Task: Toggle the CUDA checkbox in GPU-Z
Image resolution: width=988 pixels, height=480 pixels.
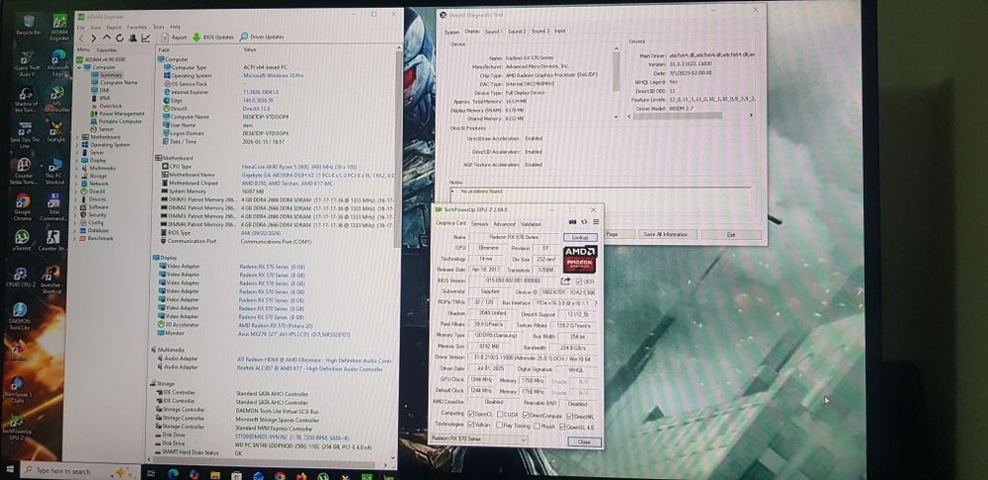Action: tap(500, 415)
